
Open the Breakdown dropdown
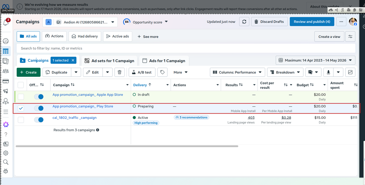coord(285,72)
